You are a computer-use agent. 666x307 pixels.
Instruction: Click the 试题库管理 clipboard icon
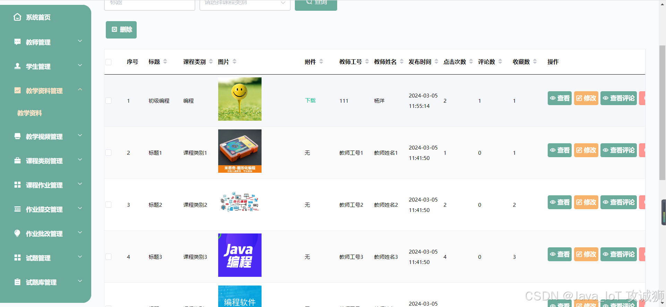click(x=17, y=282)
